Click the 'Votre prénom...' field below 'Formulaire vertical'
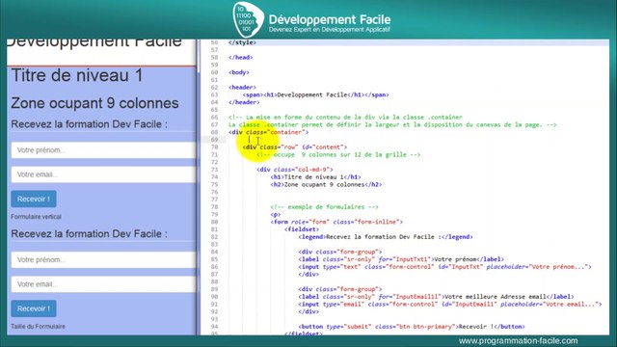 (103, 259)
